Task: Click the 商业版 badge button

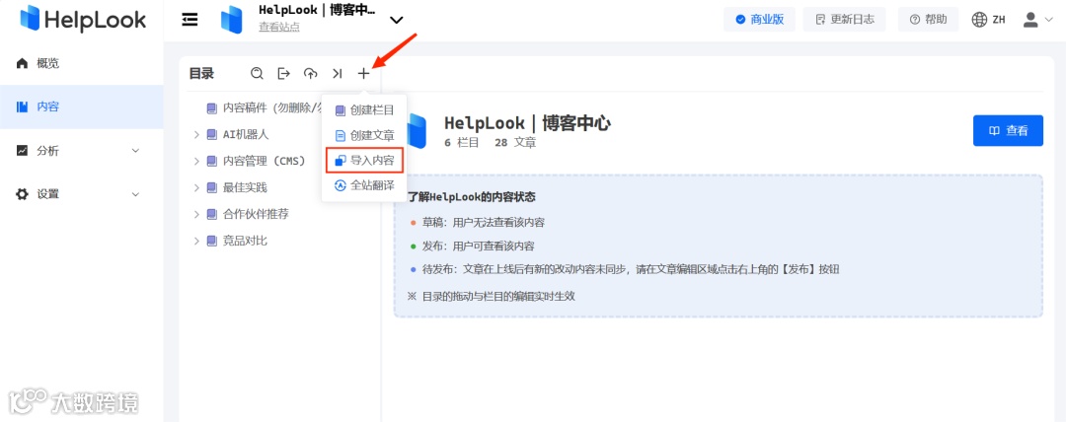Action: [x=759, y=20]
